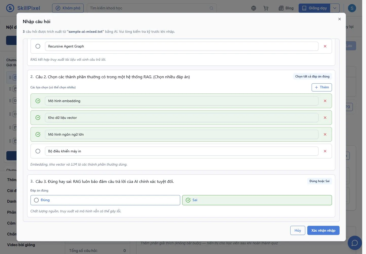Edit the Recursive Agent Graph text field

[x=181, y=46]
